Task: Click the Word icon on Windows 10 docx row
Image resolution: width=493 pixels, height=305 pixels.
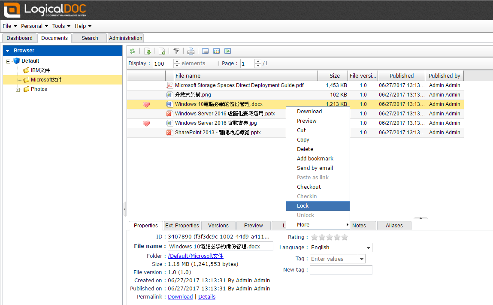Action: (x=169, y=104)
